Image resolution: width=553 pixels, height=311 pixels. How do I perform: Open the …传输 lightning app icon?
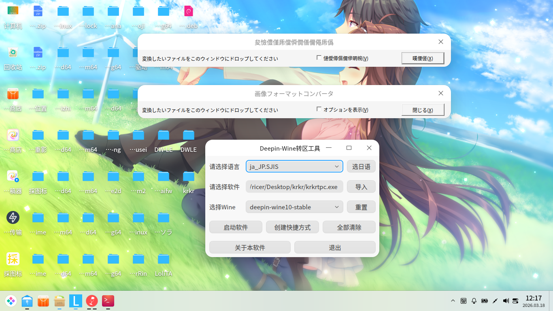click(13, 217)
